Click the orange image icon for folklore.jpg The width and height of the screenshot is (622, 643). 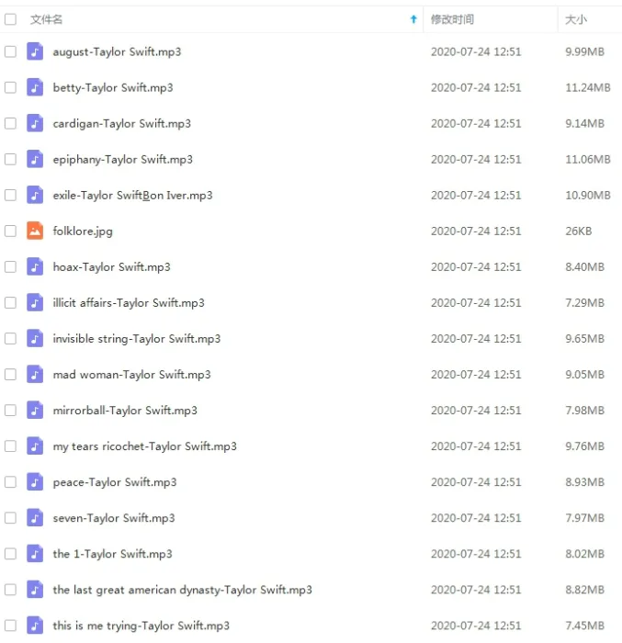tap(35, 231)
